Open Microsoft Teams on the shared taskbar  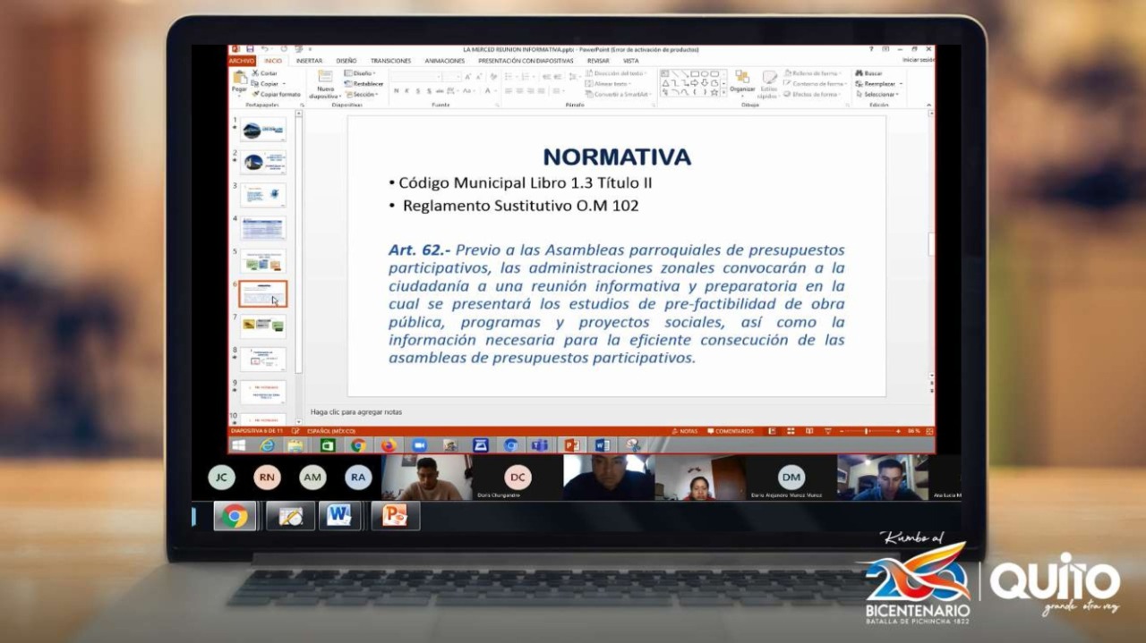(x=539, y=445)
